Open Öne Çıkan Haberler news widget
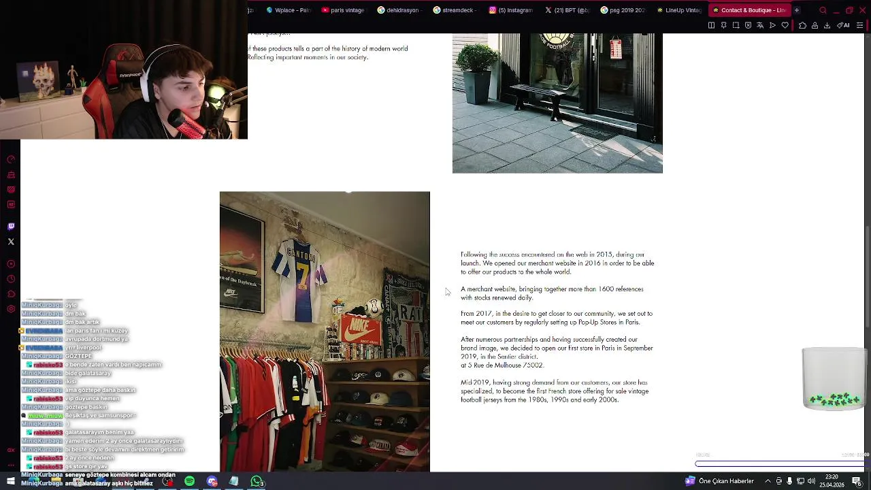This screenshot has height=490, width=871. [x=720, y=481]
